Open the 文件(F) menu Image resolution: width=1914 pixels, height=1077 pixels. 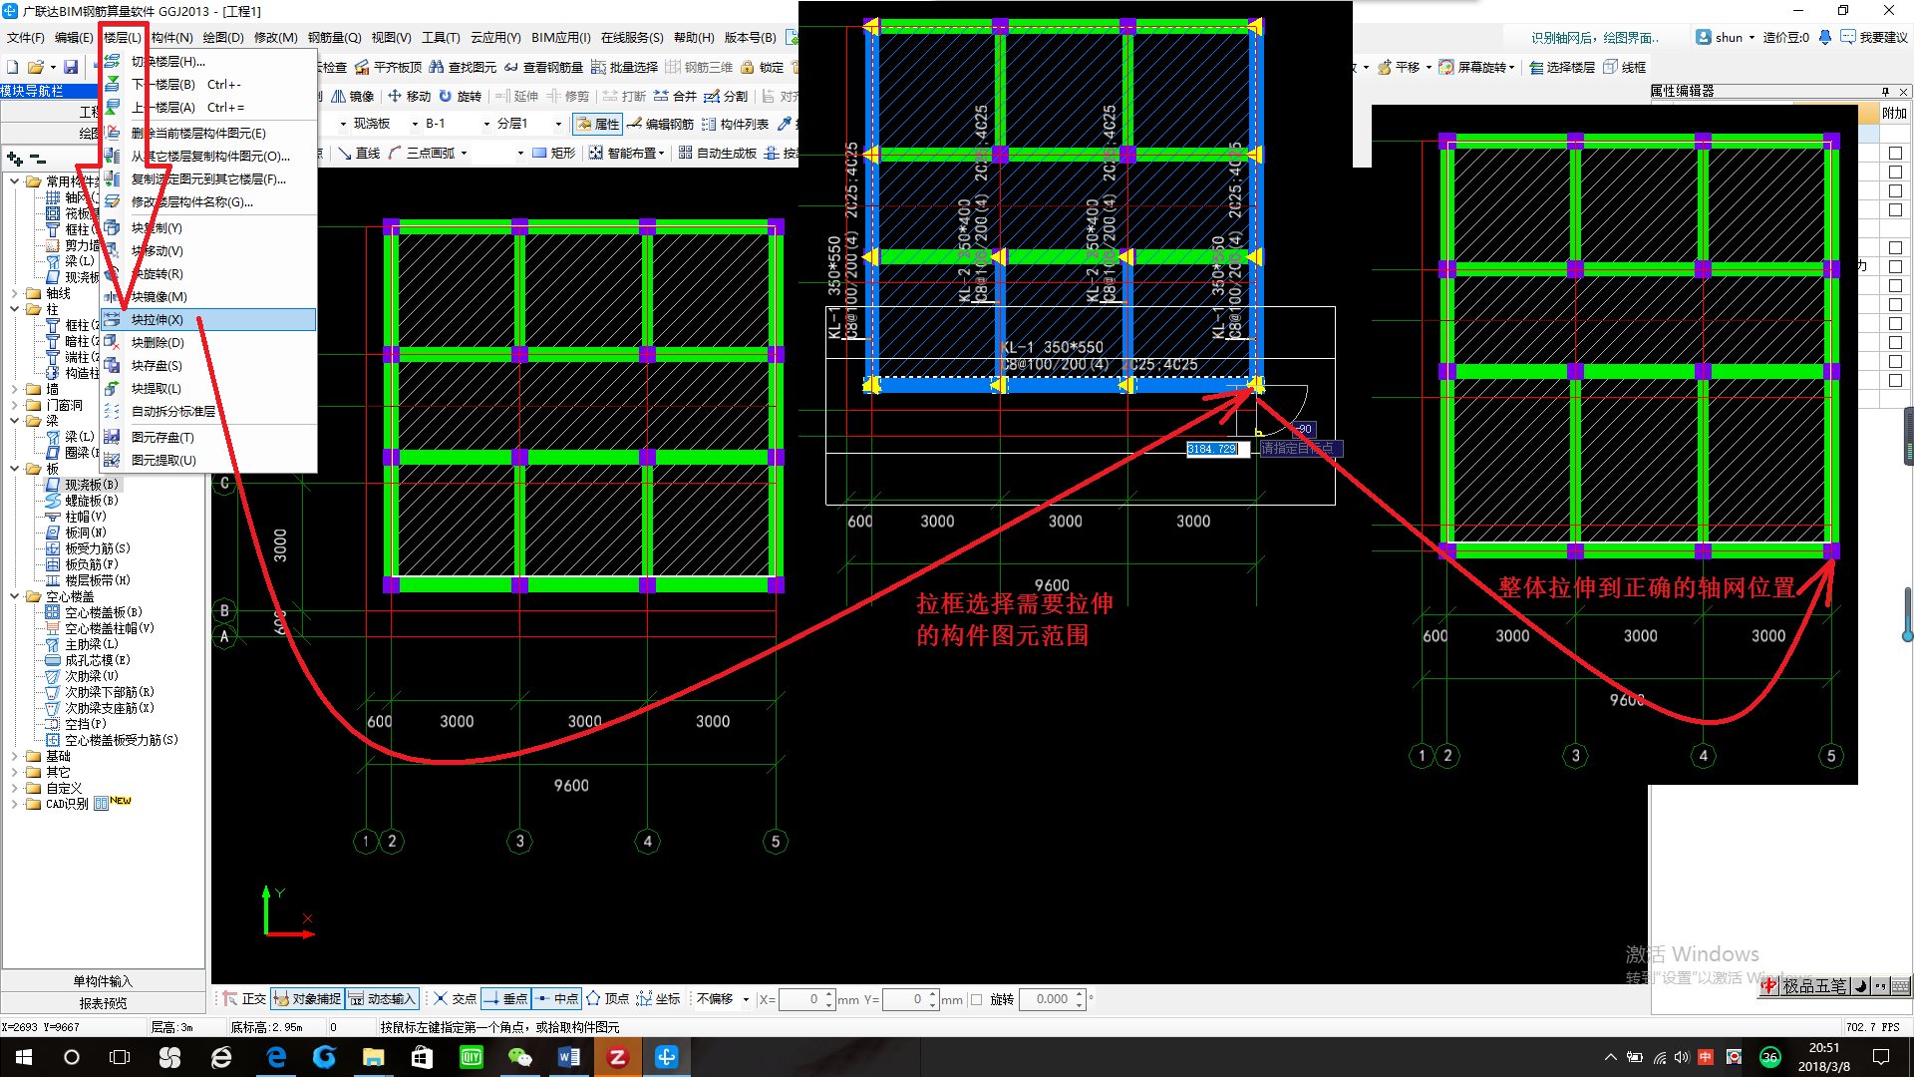coord(26,37)
